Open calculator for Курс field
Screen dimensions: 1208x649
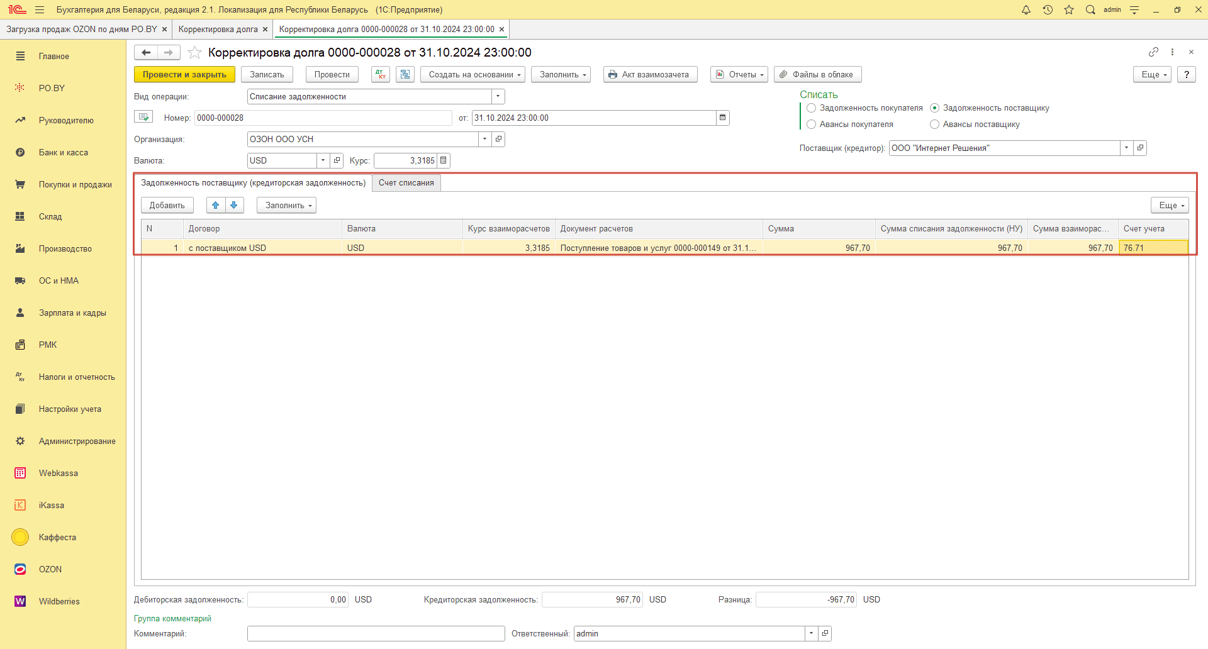point(444,160)
